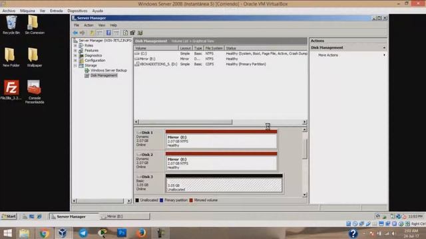Click Mirror (E:) taskbar button
The width and height of the screenshot is (426, 239).
pyautogui.click(x=124, y=216)
